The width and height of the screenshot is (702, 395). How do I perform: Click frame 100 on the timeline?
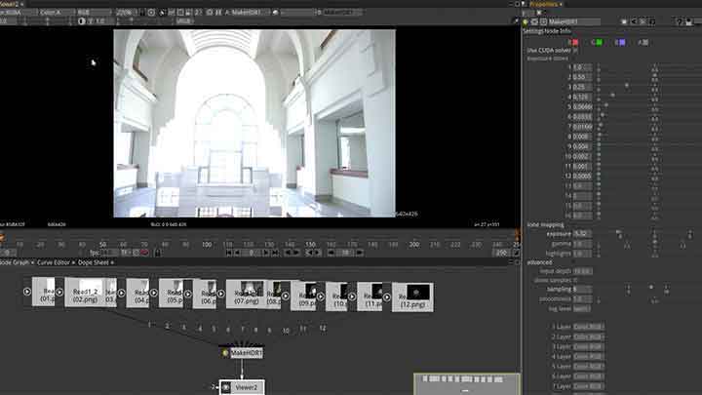tap(207, 245)
